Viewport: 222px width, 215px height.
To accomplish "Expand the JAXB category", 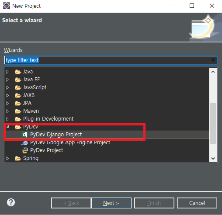I will coord(7,95).
